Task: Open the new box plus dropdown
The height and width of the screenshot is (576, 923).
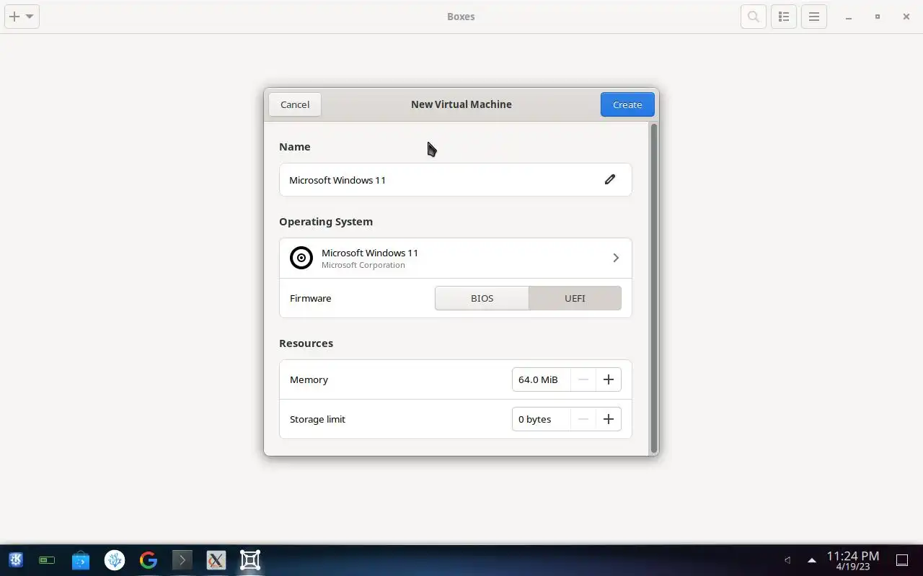Action: click(x=22, y=17)
